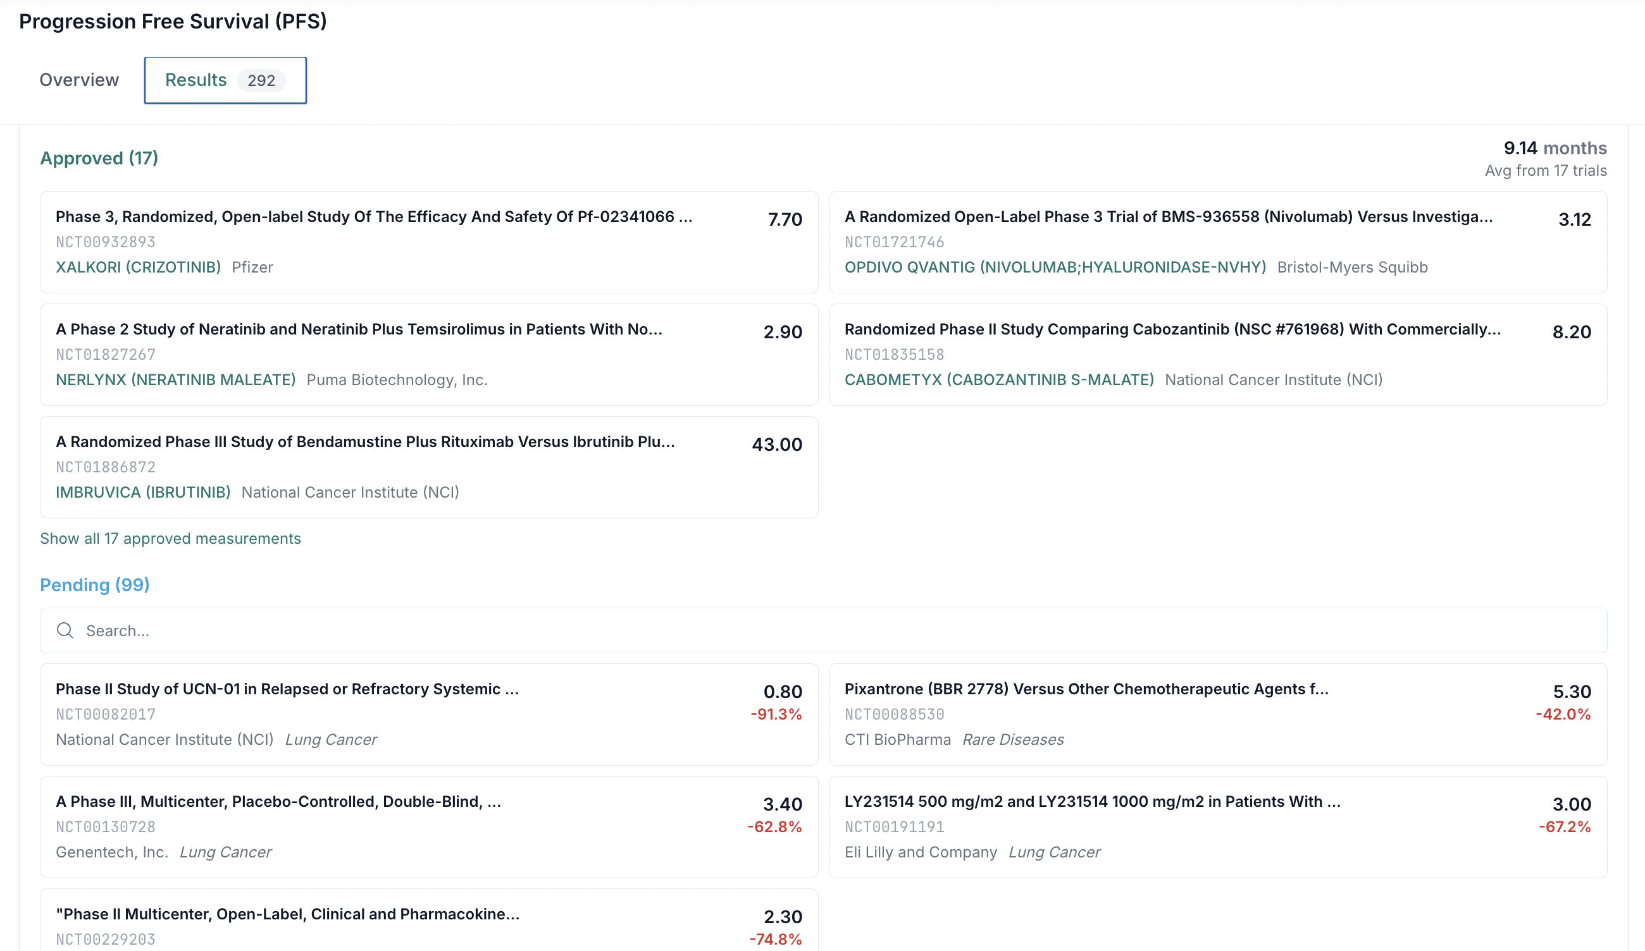Image resolution: width=1645 pixels, height=951 pixels.
Task: Open the Phase III Placebo-Controlled Double-Blind card
Action: pyautogui.click(x=429, y=827)
